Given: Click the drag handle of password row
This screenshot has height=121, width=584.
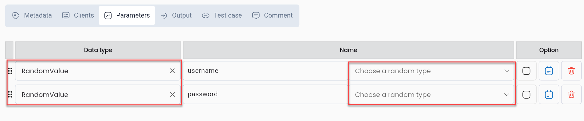Looking at the screenshot, I should 10,95.
